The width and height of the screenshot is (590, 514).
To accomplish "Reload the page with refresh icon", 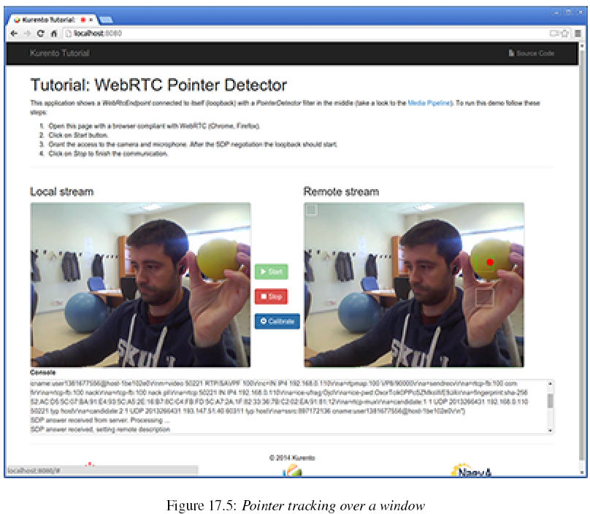I will 41,34.
